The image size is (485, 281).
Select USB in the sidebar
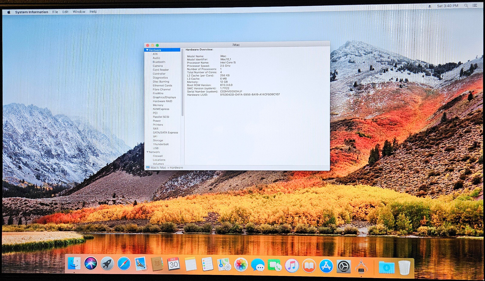(x=156, y=148)
